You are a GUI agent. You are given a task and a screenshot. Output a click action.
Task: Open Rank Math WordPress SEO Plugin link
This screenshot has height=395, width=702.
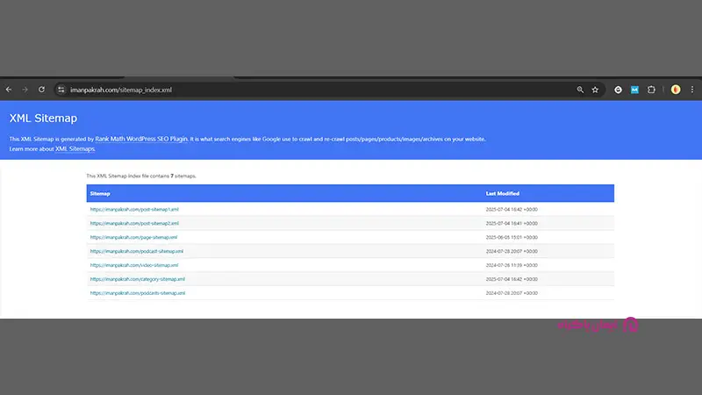point(140,139)
